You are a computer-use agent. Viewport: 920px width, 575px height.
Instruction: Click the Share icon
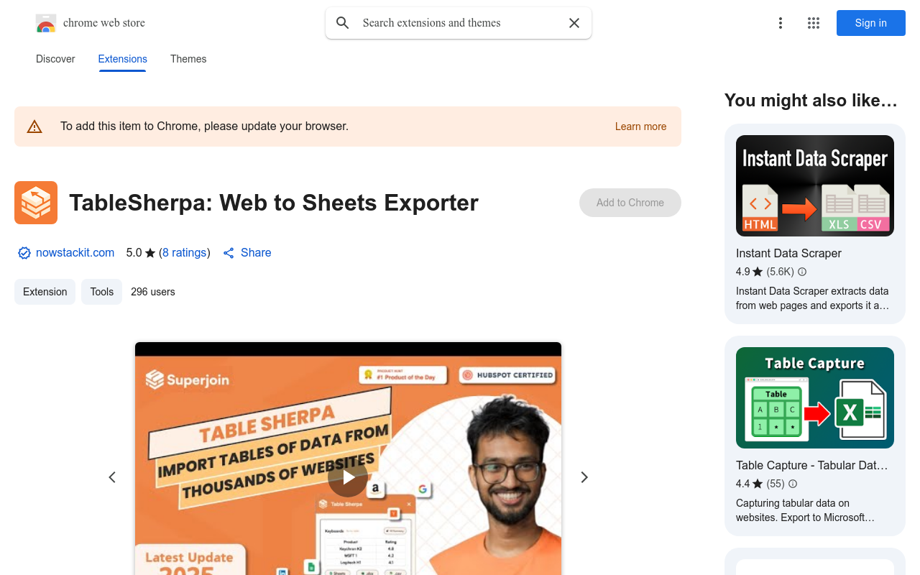(229, 253)
